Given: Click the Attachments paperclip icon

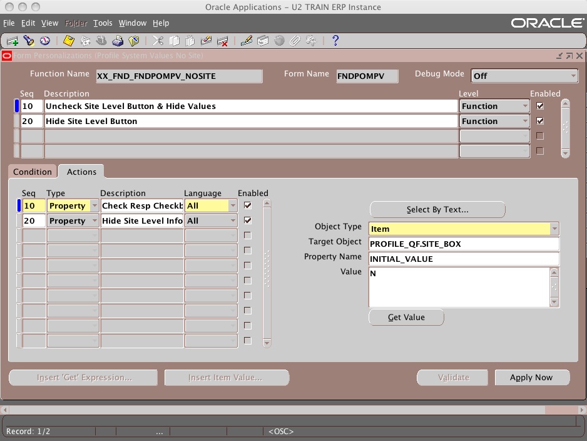Looking at the screenshot, I should tap(295, 41).
